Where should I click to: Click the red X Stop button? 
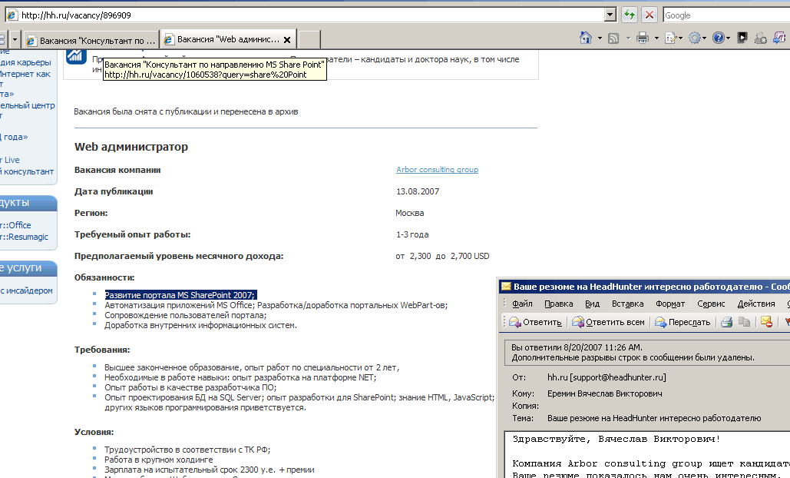(x=650, y=15)
